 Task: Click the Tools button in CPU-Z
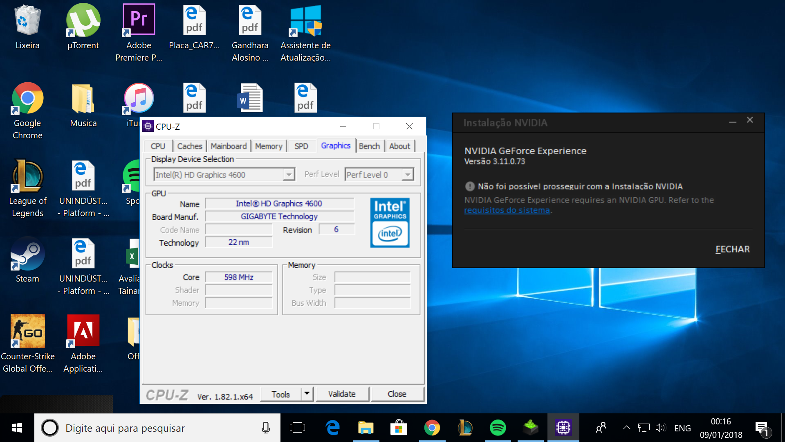coord(281,394)
